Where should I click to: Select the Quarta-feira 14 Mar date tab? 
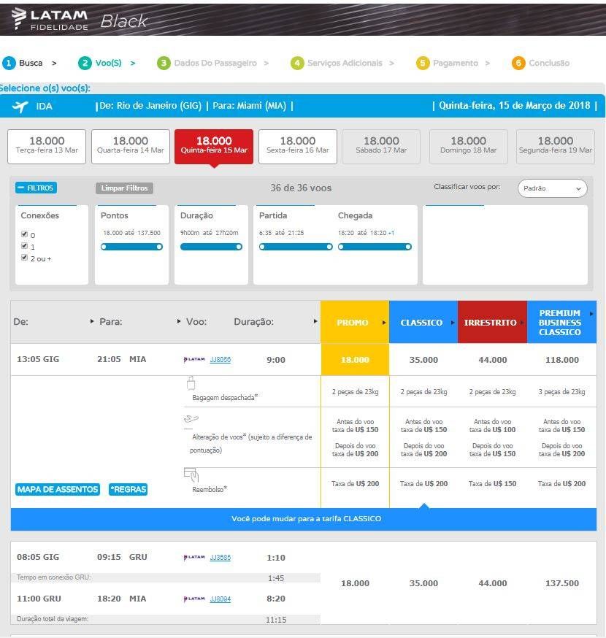(131, 147)
